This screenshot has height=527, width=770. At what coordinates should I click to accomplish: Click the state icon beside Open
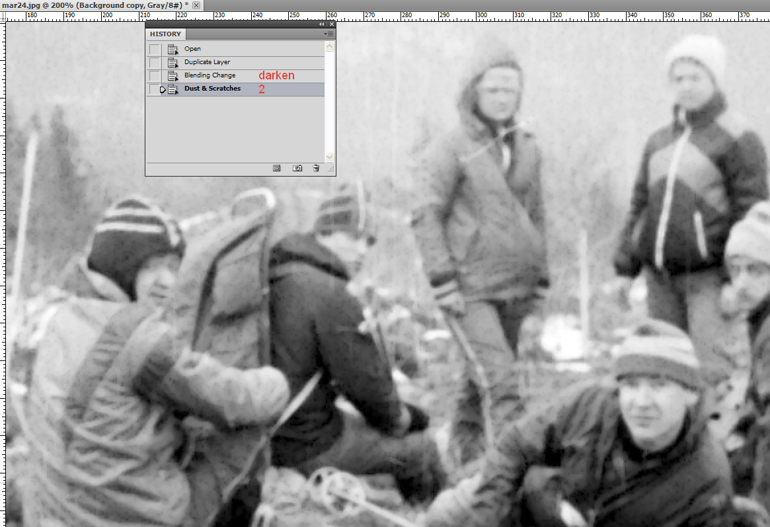[173, 49]
